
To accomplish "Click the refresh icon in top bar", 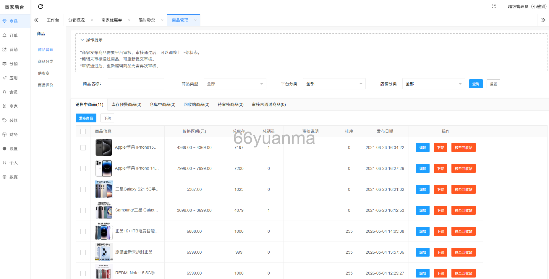I will point(41,6).
